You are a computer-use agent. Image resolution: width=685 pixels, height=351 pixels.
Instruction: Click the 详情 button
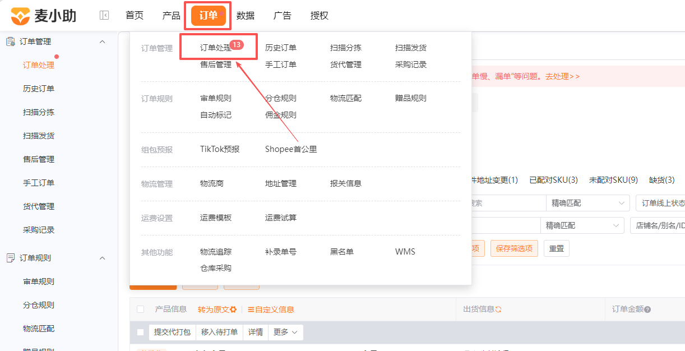(x=256, y=332)
